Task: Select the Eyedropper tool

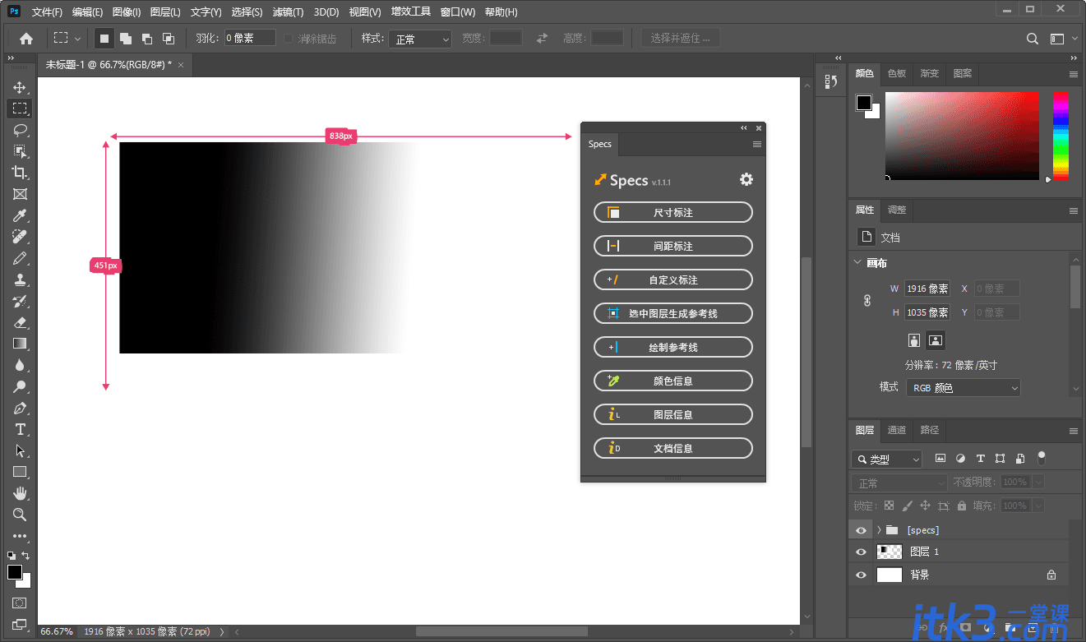Action: click(20, 215)
